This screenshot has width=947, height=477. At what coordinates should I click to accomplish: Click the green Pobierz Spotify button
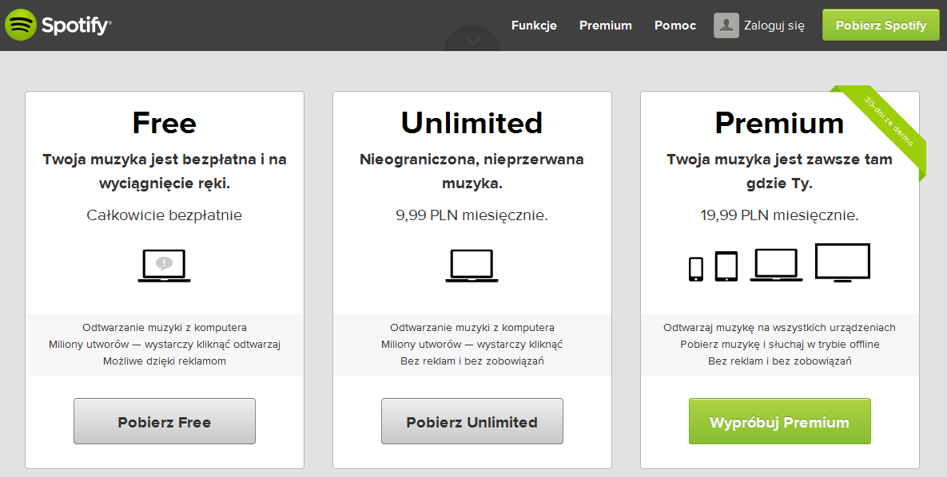[x=880, y=25]
